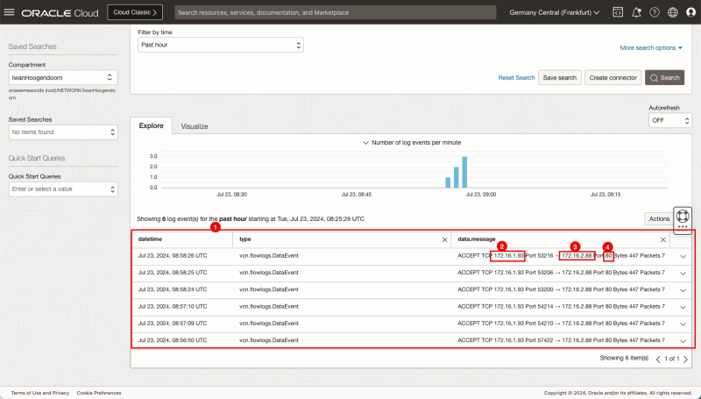Open the Filter by time dropdown
This screenshot has width=701, height=399.
pyautogui.click(x=221, y=45)
